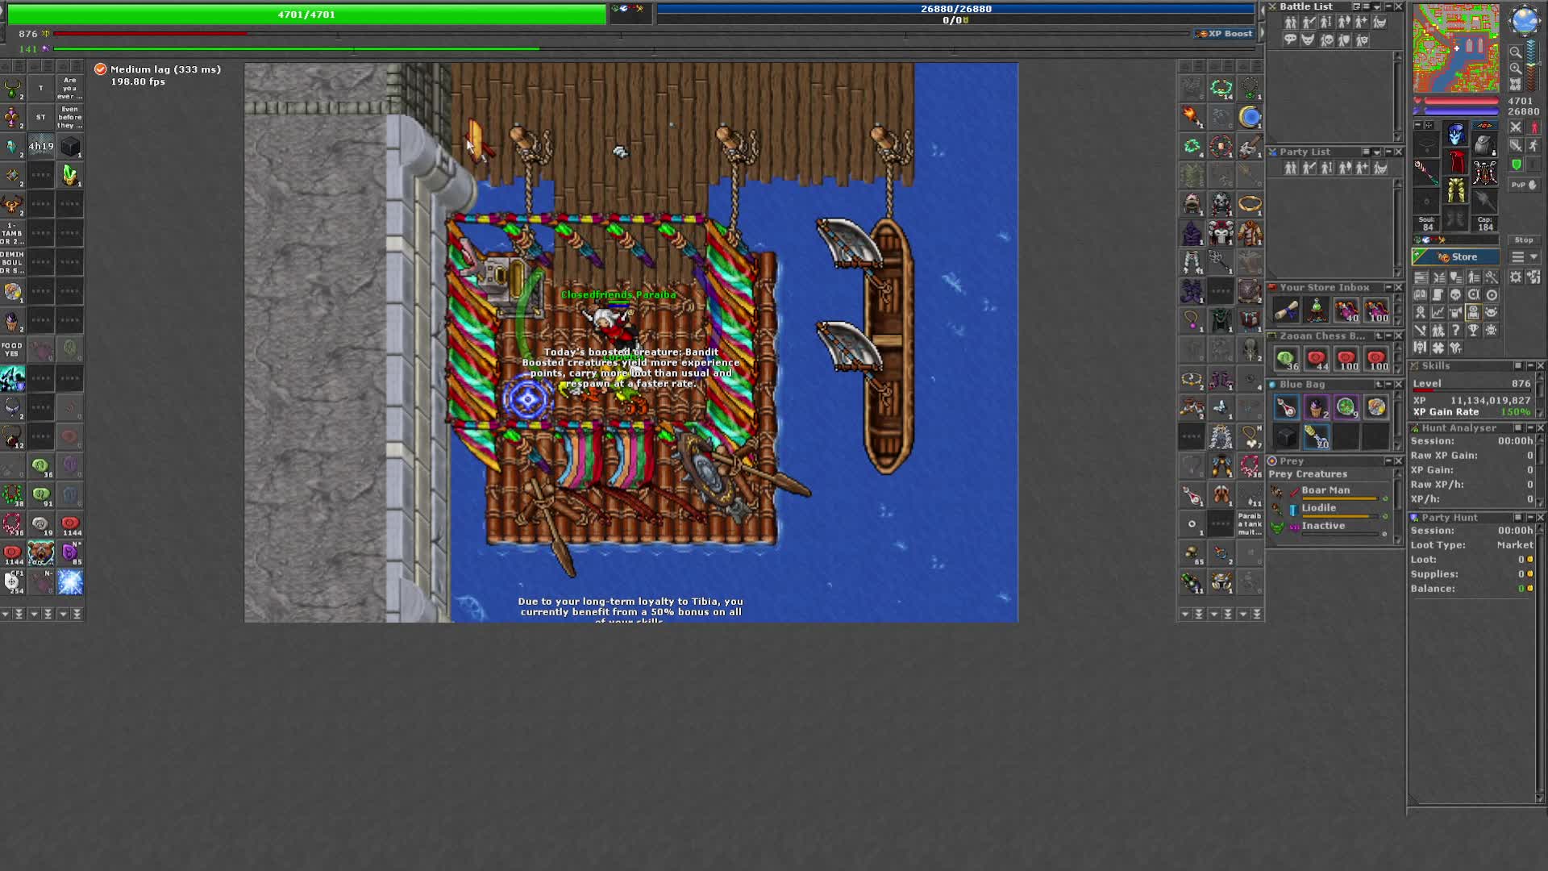Click the party people icon in the grid
This screenshot has width=1548, height=871.
click(1438, 330)
